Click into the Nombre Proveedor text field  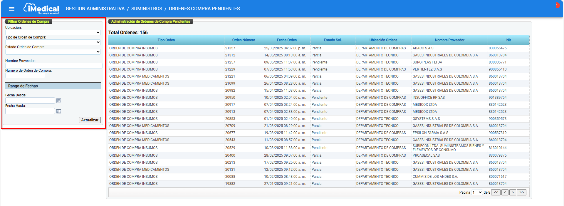54,66
